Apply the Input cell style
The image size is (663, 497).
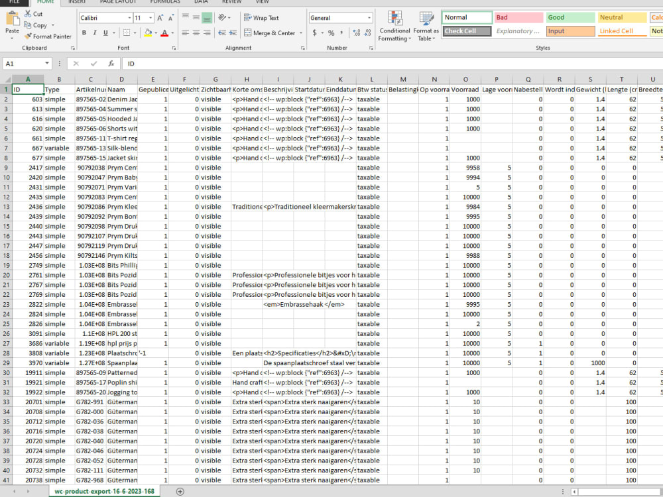(x=570, y=31)
